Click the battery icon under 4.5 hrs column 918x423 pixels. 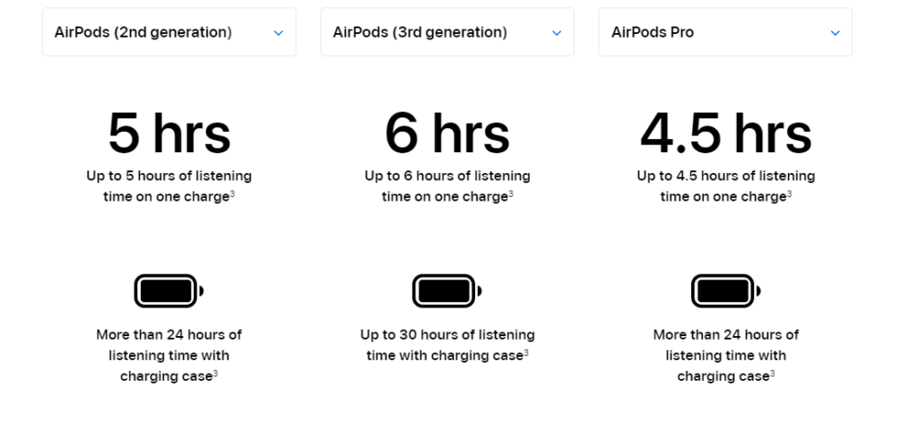pyautogui.click(x=726, y=290)
